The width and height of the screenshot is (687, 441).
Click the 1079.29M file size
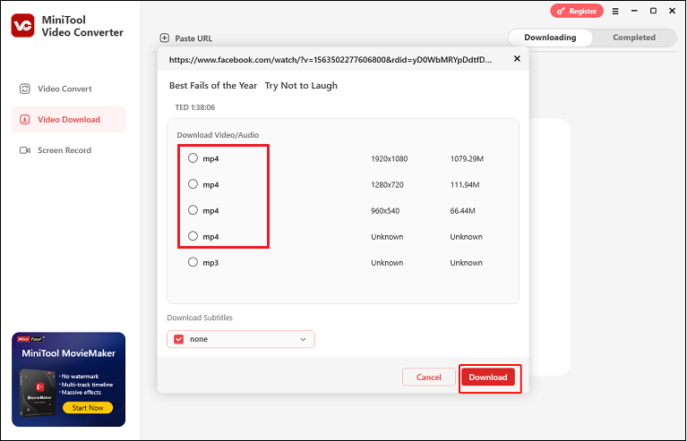click(467, 159)
